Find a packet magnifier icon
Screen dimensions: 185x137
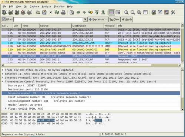72,13
